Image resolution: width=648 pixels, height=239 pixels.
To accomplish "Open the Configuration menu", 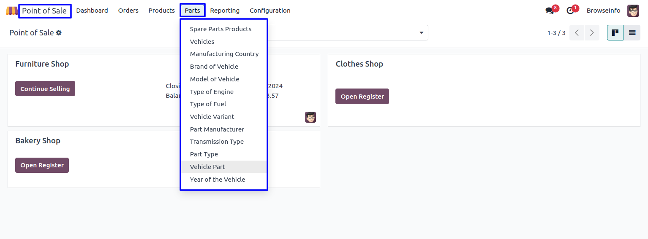I will pyautogui.click(x=270, y=11).
